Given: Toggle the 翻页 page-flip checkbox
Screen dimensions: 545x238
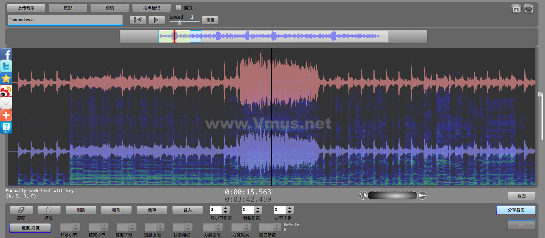Looking at the screenshot, I should point(178,8).
